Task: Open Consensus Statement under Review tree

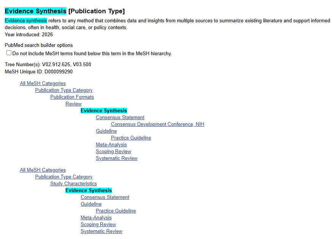Action: 120,117
